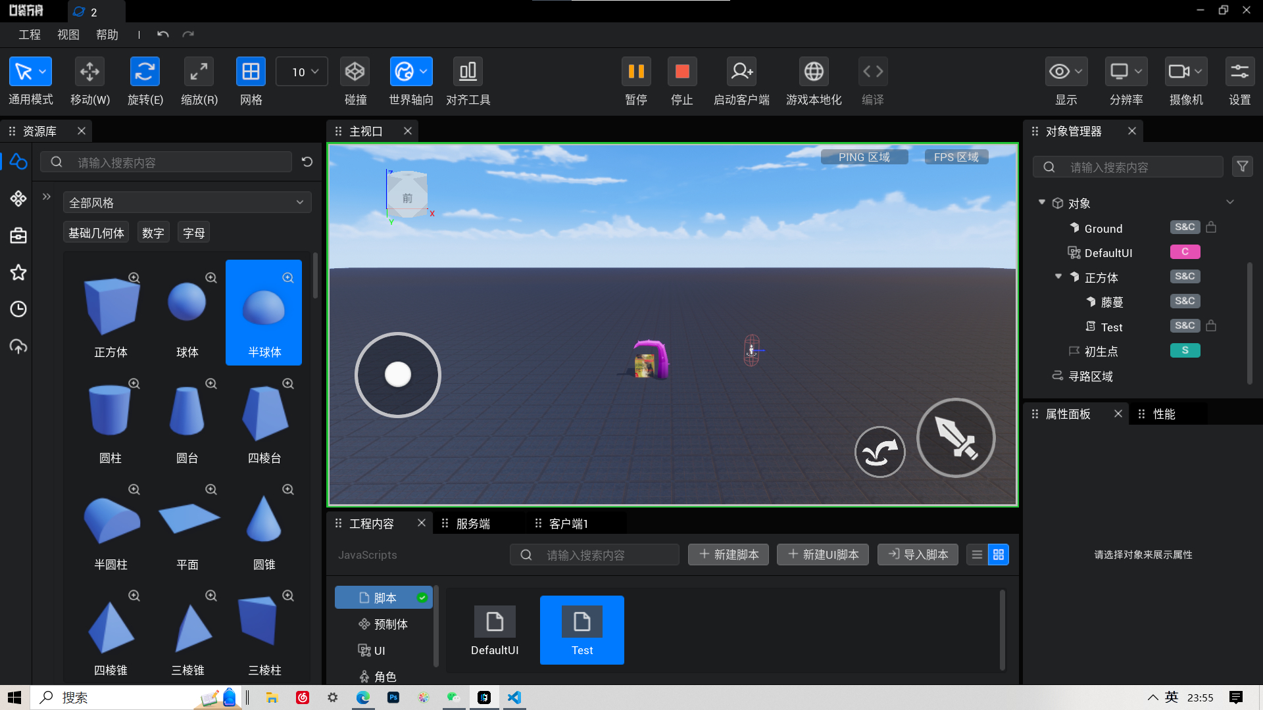
Task: Switch to the 服务端 tab
Action: pos(473,524)
